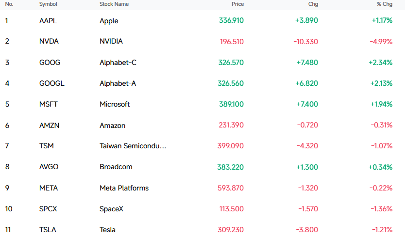405x237 pixels.
Task: Select the AVGO symbol
Action: [x=49, y=167]
